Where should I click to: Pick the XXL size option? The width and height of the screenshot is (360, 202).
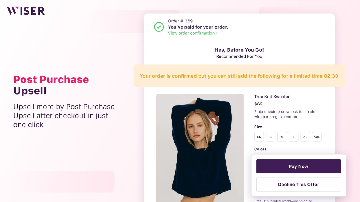coord(317,137)
